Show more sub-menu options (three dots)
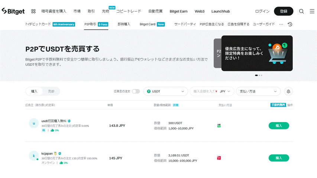The width and height of the screenshot is (317, 178). click(281, 24)
